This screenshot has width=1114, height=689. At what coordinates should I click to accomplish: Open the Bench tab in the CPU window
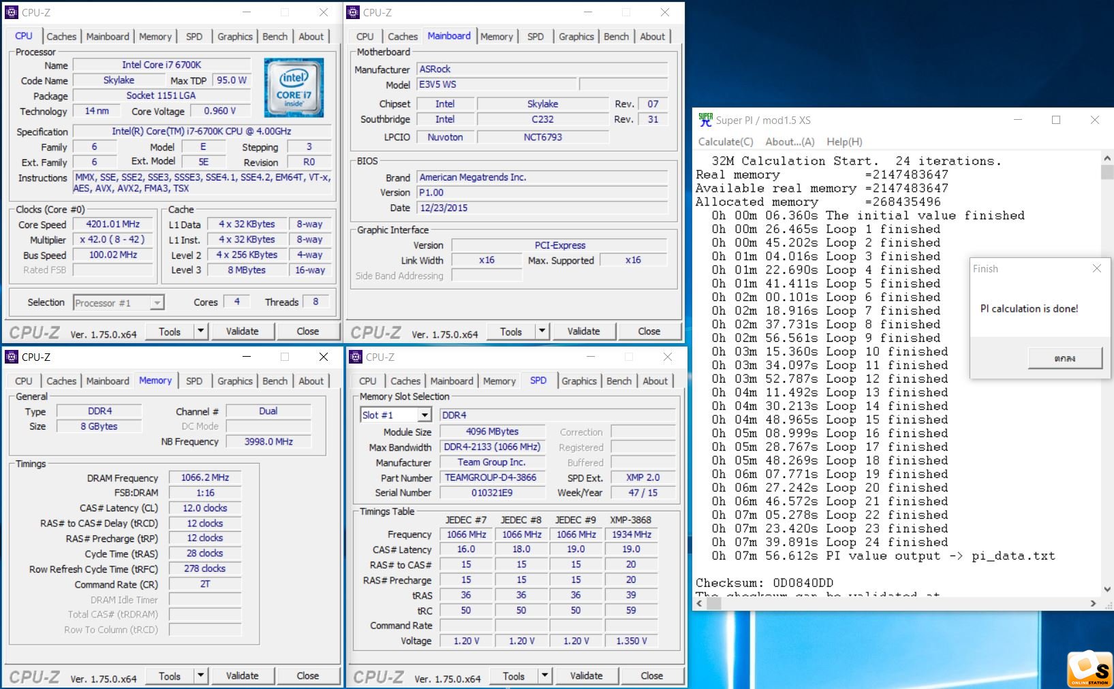(x=275, y=37)
